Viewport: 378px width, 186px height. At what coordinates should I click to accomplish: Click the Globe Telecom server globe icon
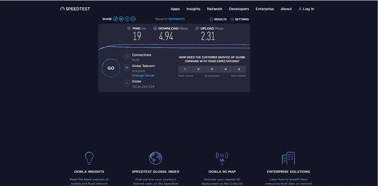pyautogui.click(x=127, y=68)
